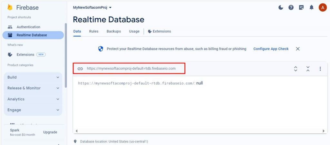The width and height of the screenshot is (330, 145).
Task: Open the account avatar A
Action: click(323, 8)
